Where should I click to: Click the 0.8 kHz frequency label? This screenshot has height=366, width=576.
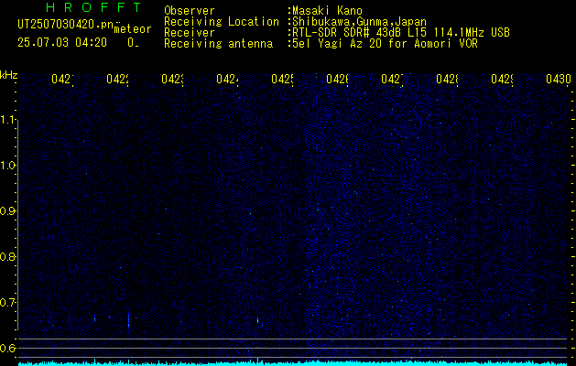[x=8, y=256]
